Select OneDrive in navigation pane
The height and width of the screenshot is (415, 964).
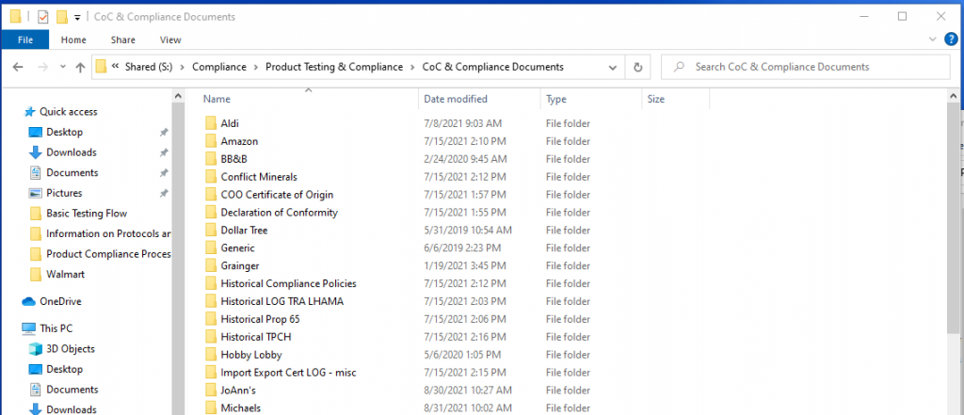[60, 302]
